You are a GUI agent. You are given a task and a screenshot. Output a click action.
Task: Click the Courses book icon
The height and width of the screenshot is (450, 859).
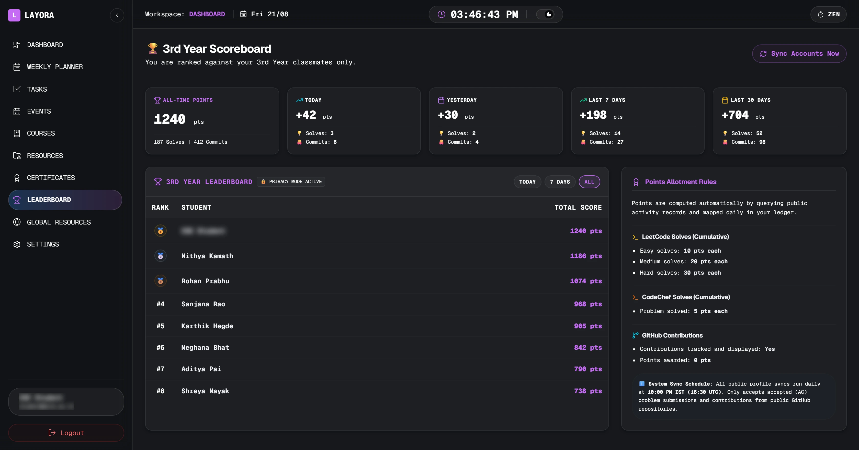(x=17, y=133)
